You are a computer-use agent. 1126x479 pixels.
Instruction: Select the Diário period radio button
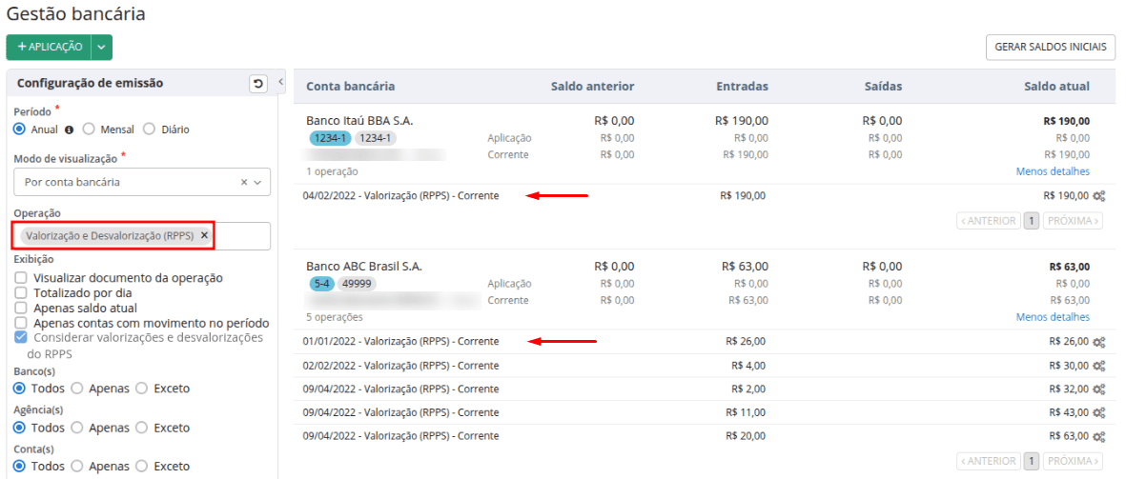click(x=150, y=130)
